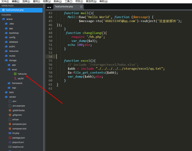The image size is (192, 151).
Task: Click the FOLDERS section header
Action: point(6,15)
